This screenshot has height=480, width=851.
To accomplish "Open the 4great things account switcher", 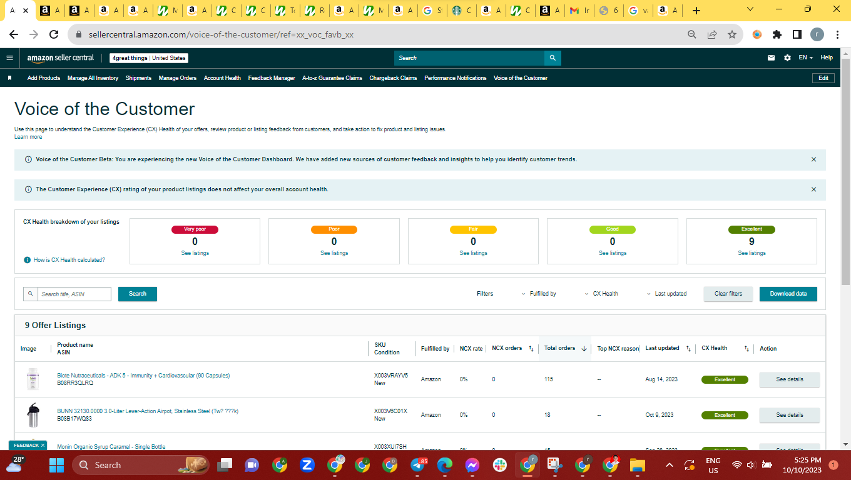I will coord(149,58).
